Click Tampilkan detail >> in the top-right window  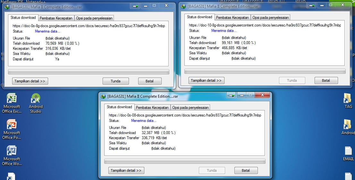(x=206, y=80)
